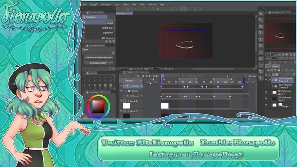Open the Window menu
297x167 pixels.
[152, 4]
